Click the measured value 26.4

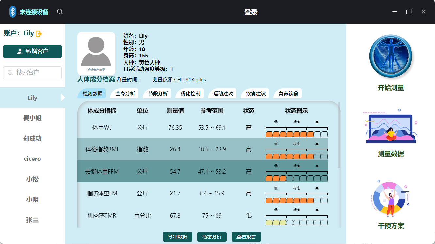click(175, 149)
